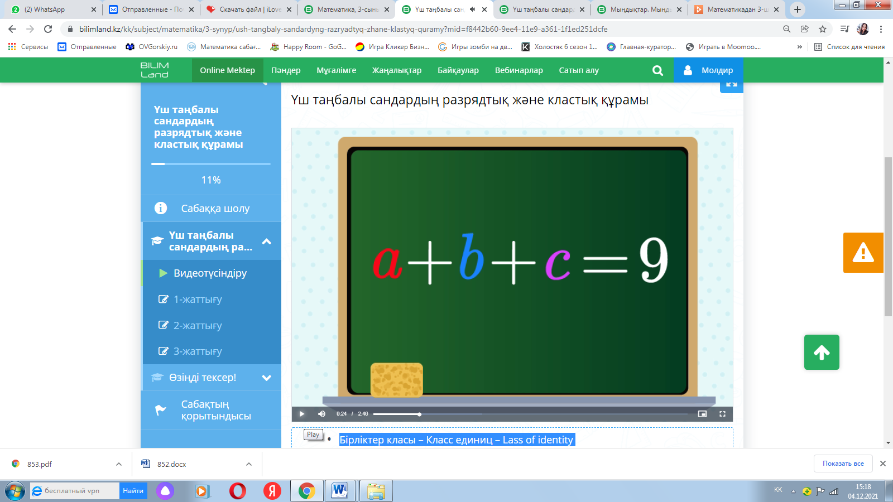The width and height of the screenshot is (893, 502).
Task: Open Сабақтың қорытындысы lesson summary
Action: (x=211, y=411)
